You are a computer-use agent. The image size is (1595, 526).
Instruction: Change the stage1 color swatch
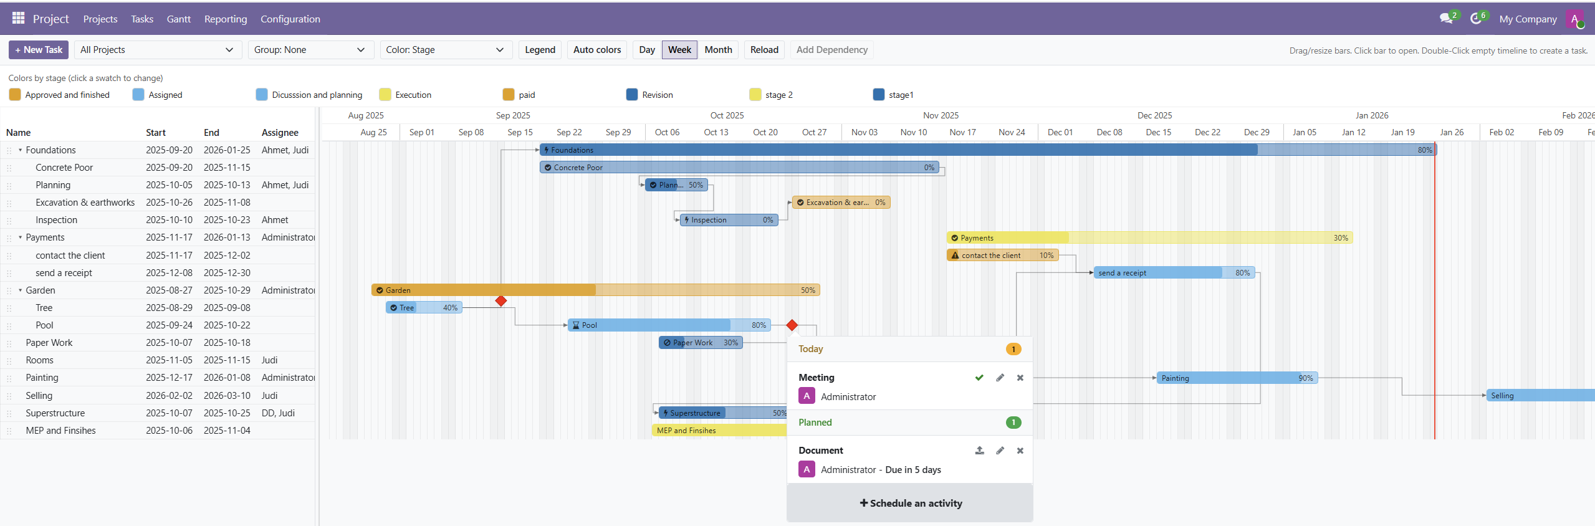point(879,95)
